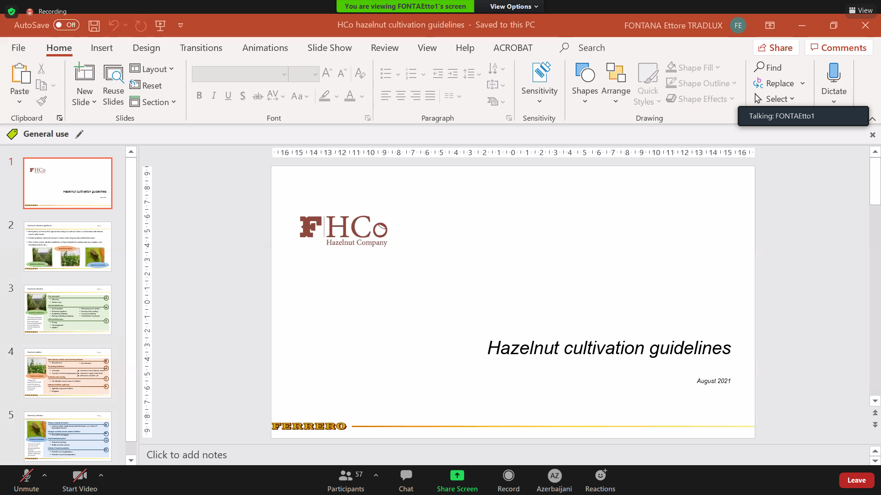Click the Reuse Slides icon
Image resolution: width=881 pixels, height=495 pixels.
(x=113, y=74)
